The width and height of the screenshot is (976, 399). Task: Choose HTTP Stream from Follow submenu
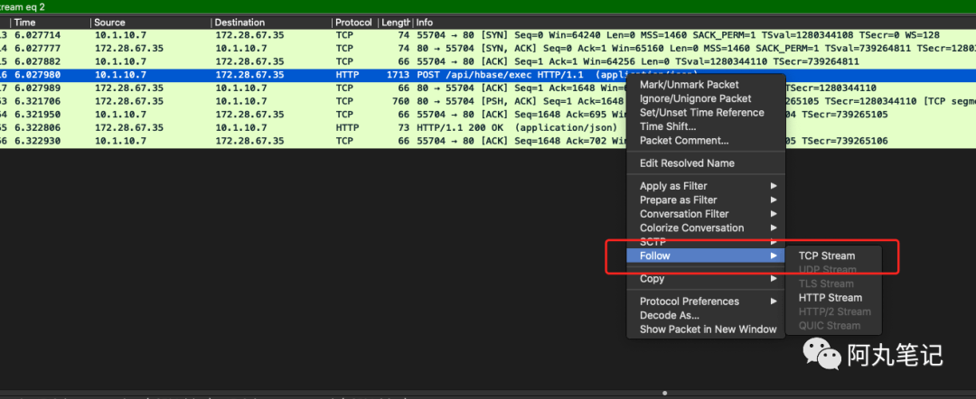point(830,298)
